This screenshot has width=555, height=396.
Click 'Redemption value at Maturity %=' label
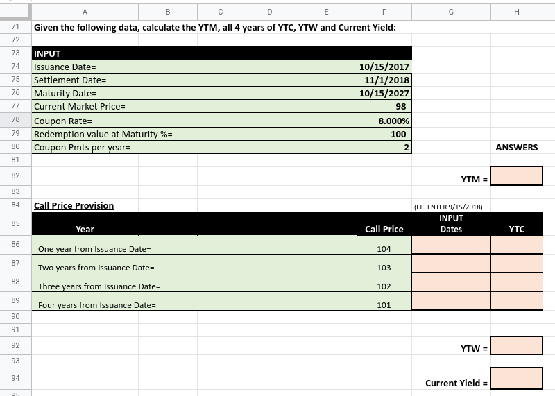pos(194,134)
